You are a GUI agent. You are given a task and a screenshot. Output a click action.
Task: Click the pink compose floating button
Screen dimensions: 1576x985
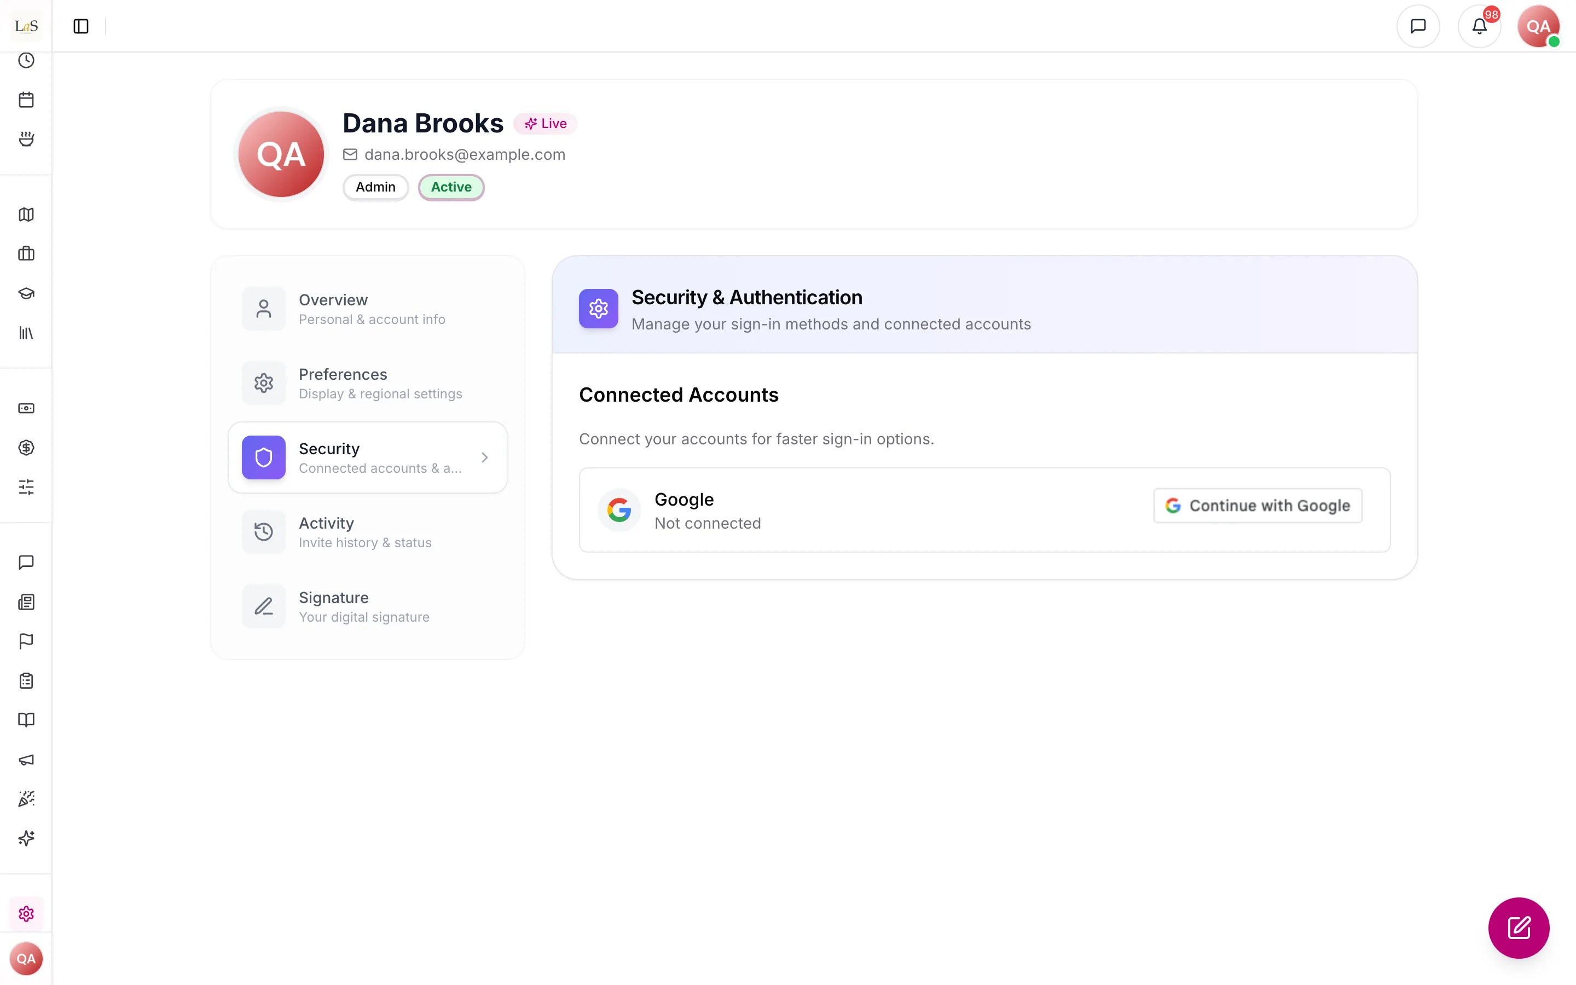tap(1519, 928)
